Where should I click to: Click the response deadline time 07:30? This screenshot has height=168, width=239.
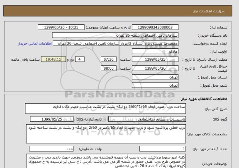pos(109,59)
